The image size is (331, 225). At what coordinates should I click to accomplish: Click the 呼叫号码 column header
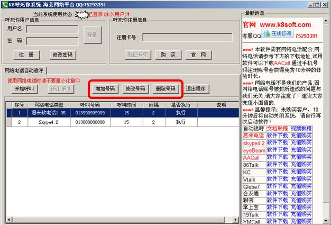(90, 105)
